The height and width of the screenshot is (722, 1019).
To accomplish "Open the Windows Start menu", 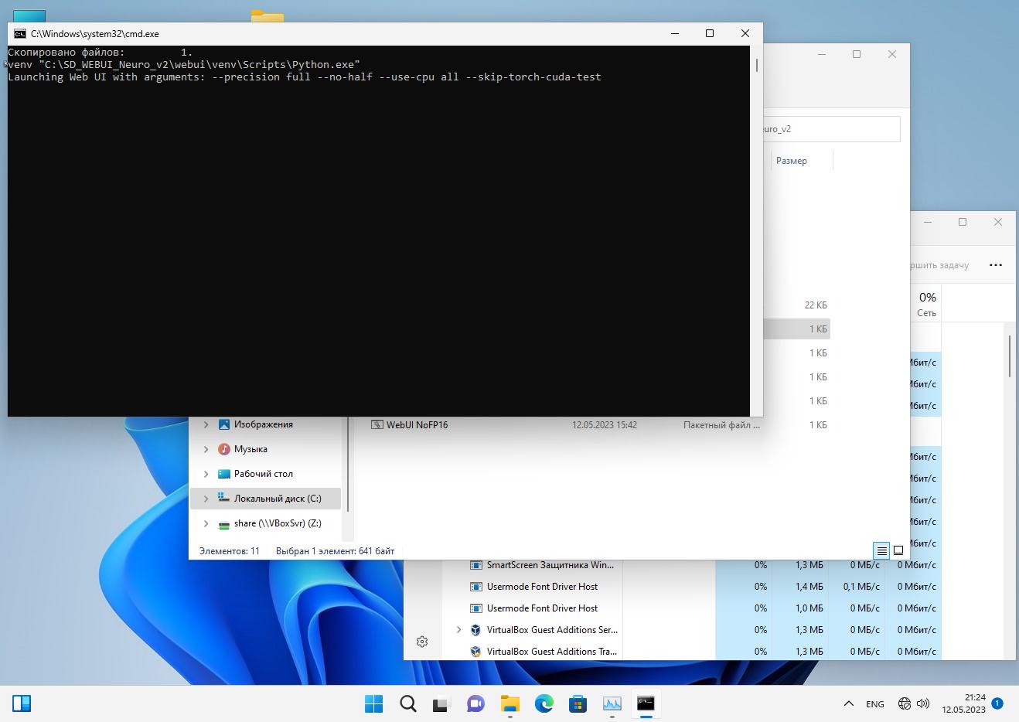I will 373,703.
